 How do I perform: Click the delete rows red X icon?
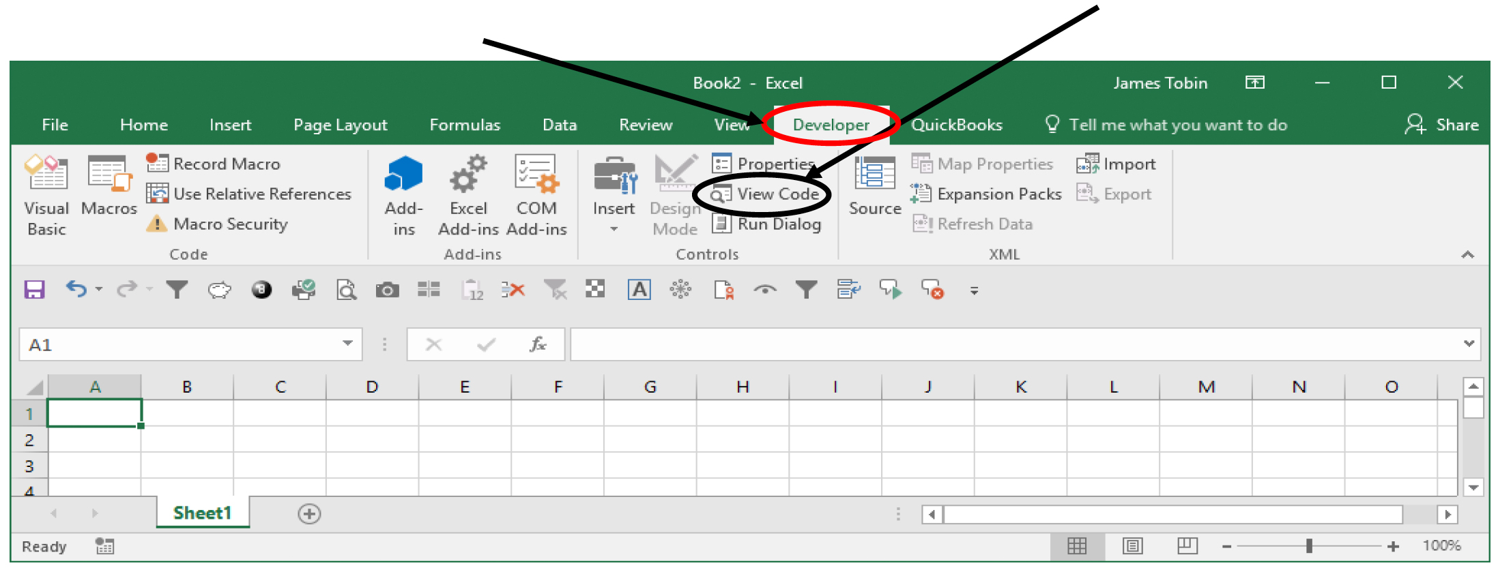513,290
